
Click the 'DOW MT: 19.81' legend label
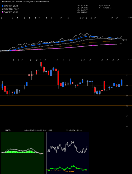[x=11, y=9]
